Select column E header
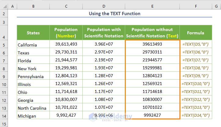This screenshot has width=221, height=127. tap(152, 6)
